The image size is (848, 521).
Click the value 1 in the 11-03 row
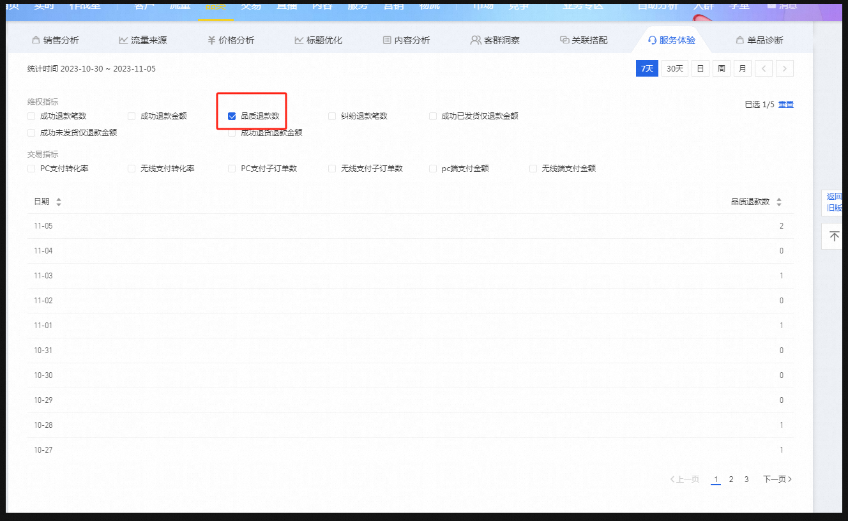782,276
